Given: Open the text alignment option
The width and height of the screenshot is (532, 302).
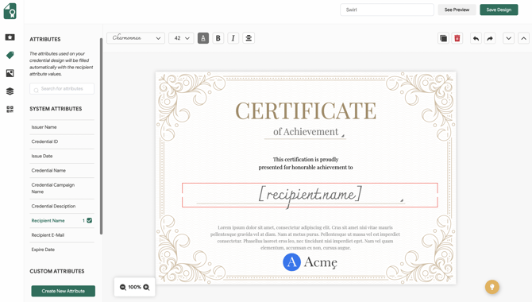Looking at the screenshot, I should [249, 38].
